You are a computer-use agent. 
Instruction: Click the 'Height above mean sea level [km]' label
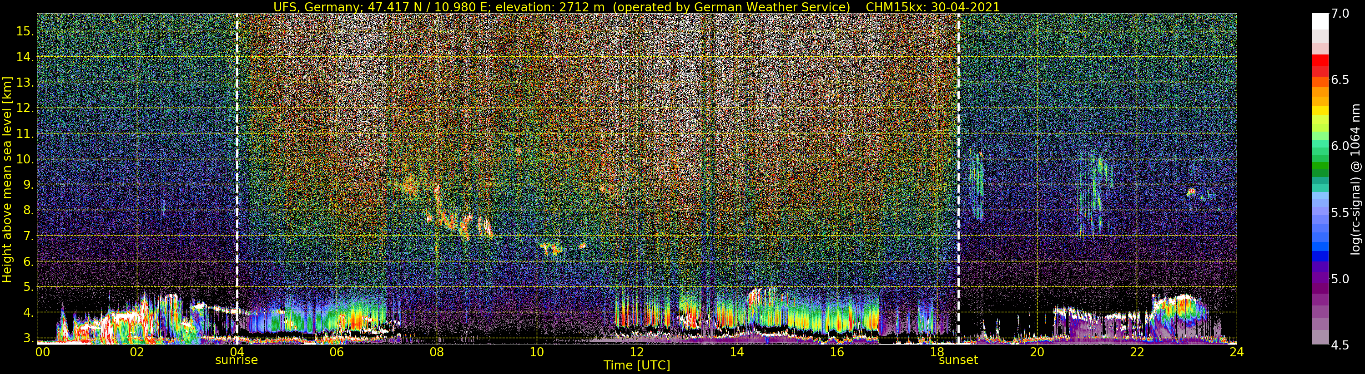[x=7, y=179]
